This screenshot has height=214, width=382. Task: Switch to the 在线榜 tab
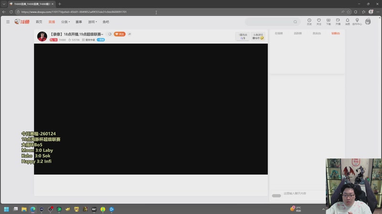pyautogui.click(x=279, y=33)
